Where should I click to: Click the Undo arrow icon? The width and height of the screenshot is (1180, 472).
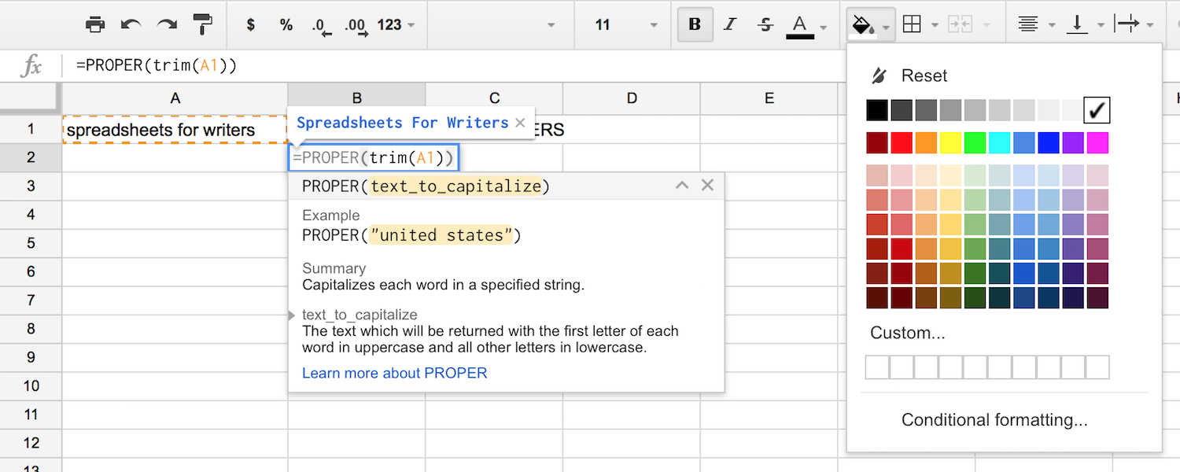tap(131, 25)
